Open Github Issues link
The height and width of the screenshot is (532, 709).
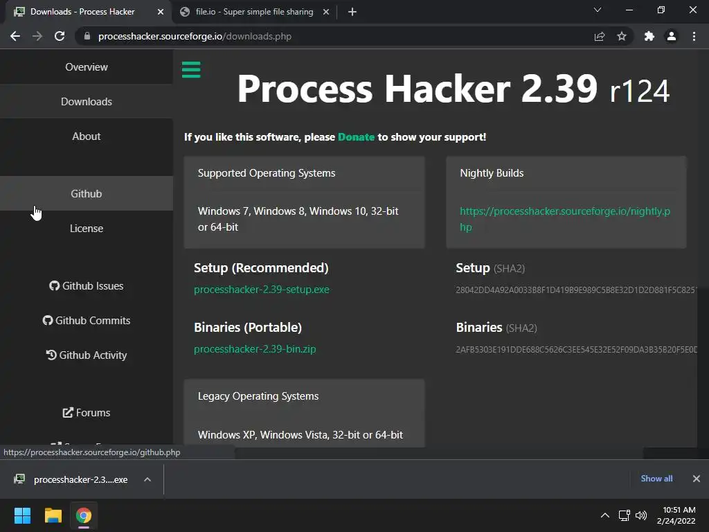click(87, 286)
